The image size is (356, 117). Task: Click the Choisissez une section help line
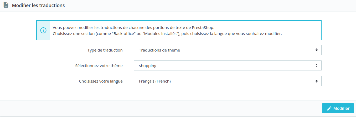tap(167, 34)
